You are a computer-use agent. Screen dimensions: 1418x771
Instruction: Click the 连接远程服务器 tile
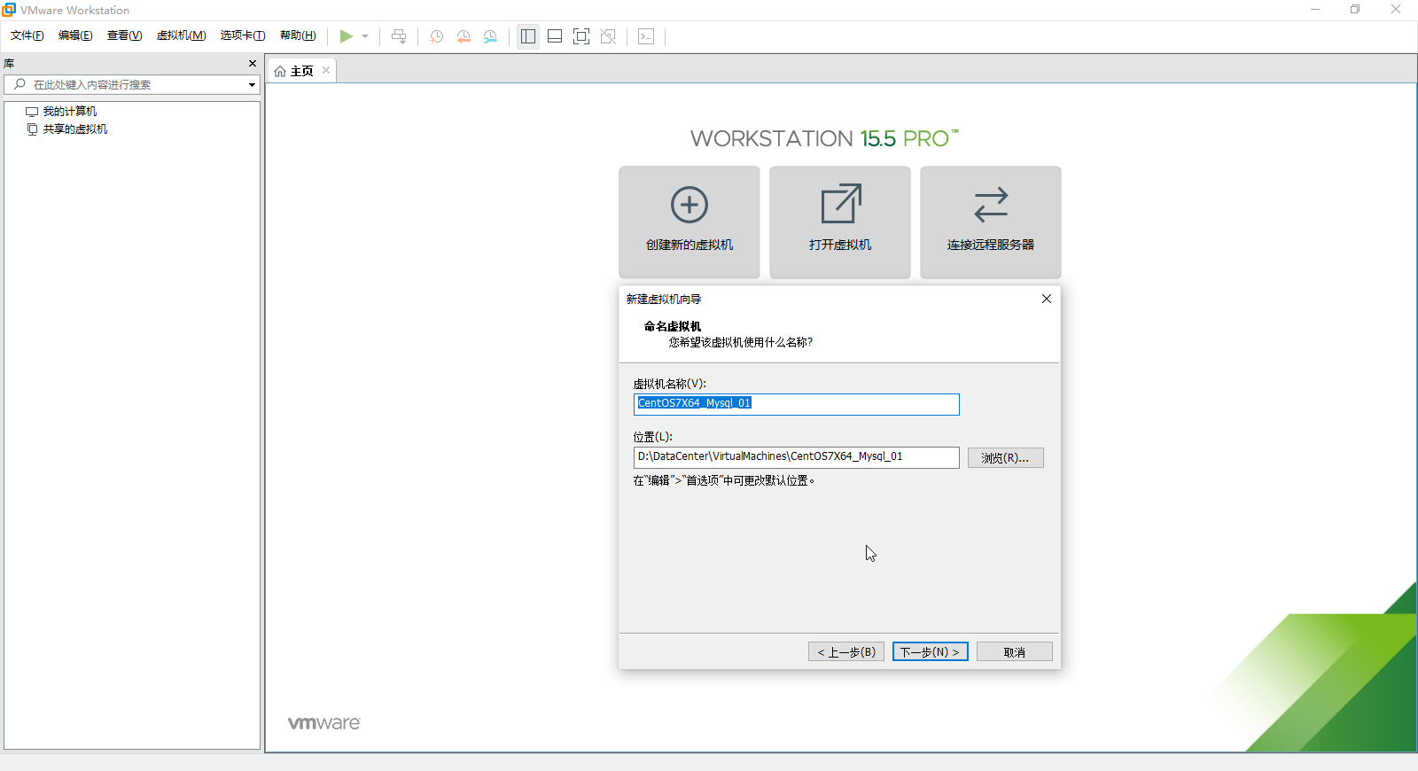click(x=991, y=222)
